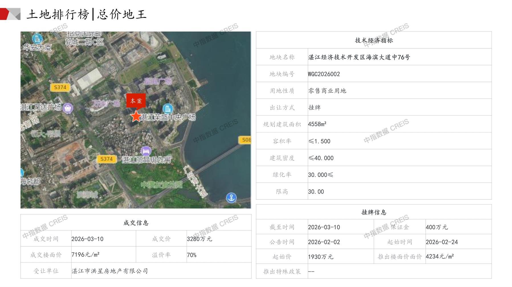Screen dimensions: 512x287
Task: Click the plot name 湛江经济技术开发区海滨大道中76号
Action: pos(359,57)
